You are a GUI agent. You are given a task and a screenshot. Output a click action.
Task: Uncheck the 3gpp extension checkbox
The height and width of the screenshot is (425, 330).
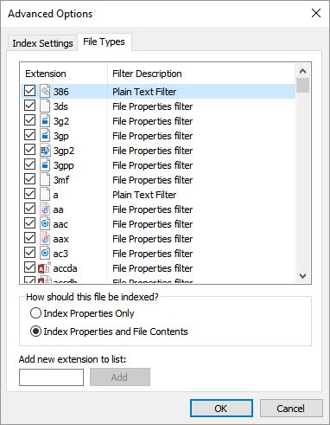point(29,164)
